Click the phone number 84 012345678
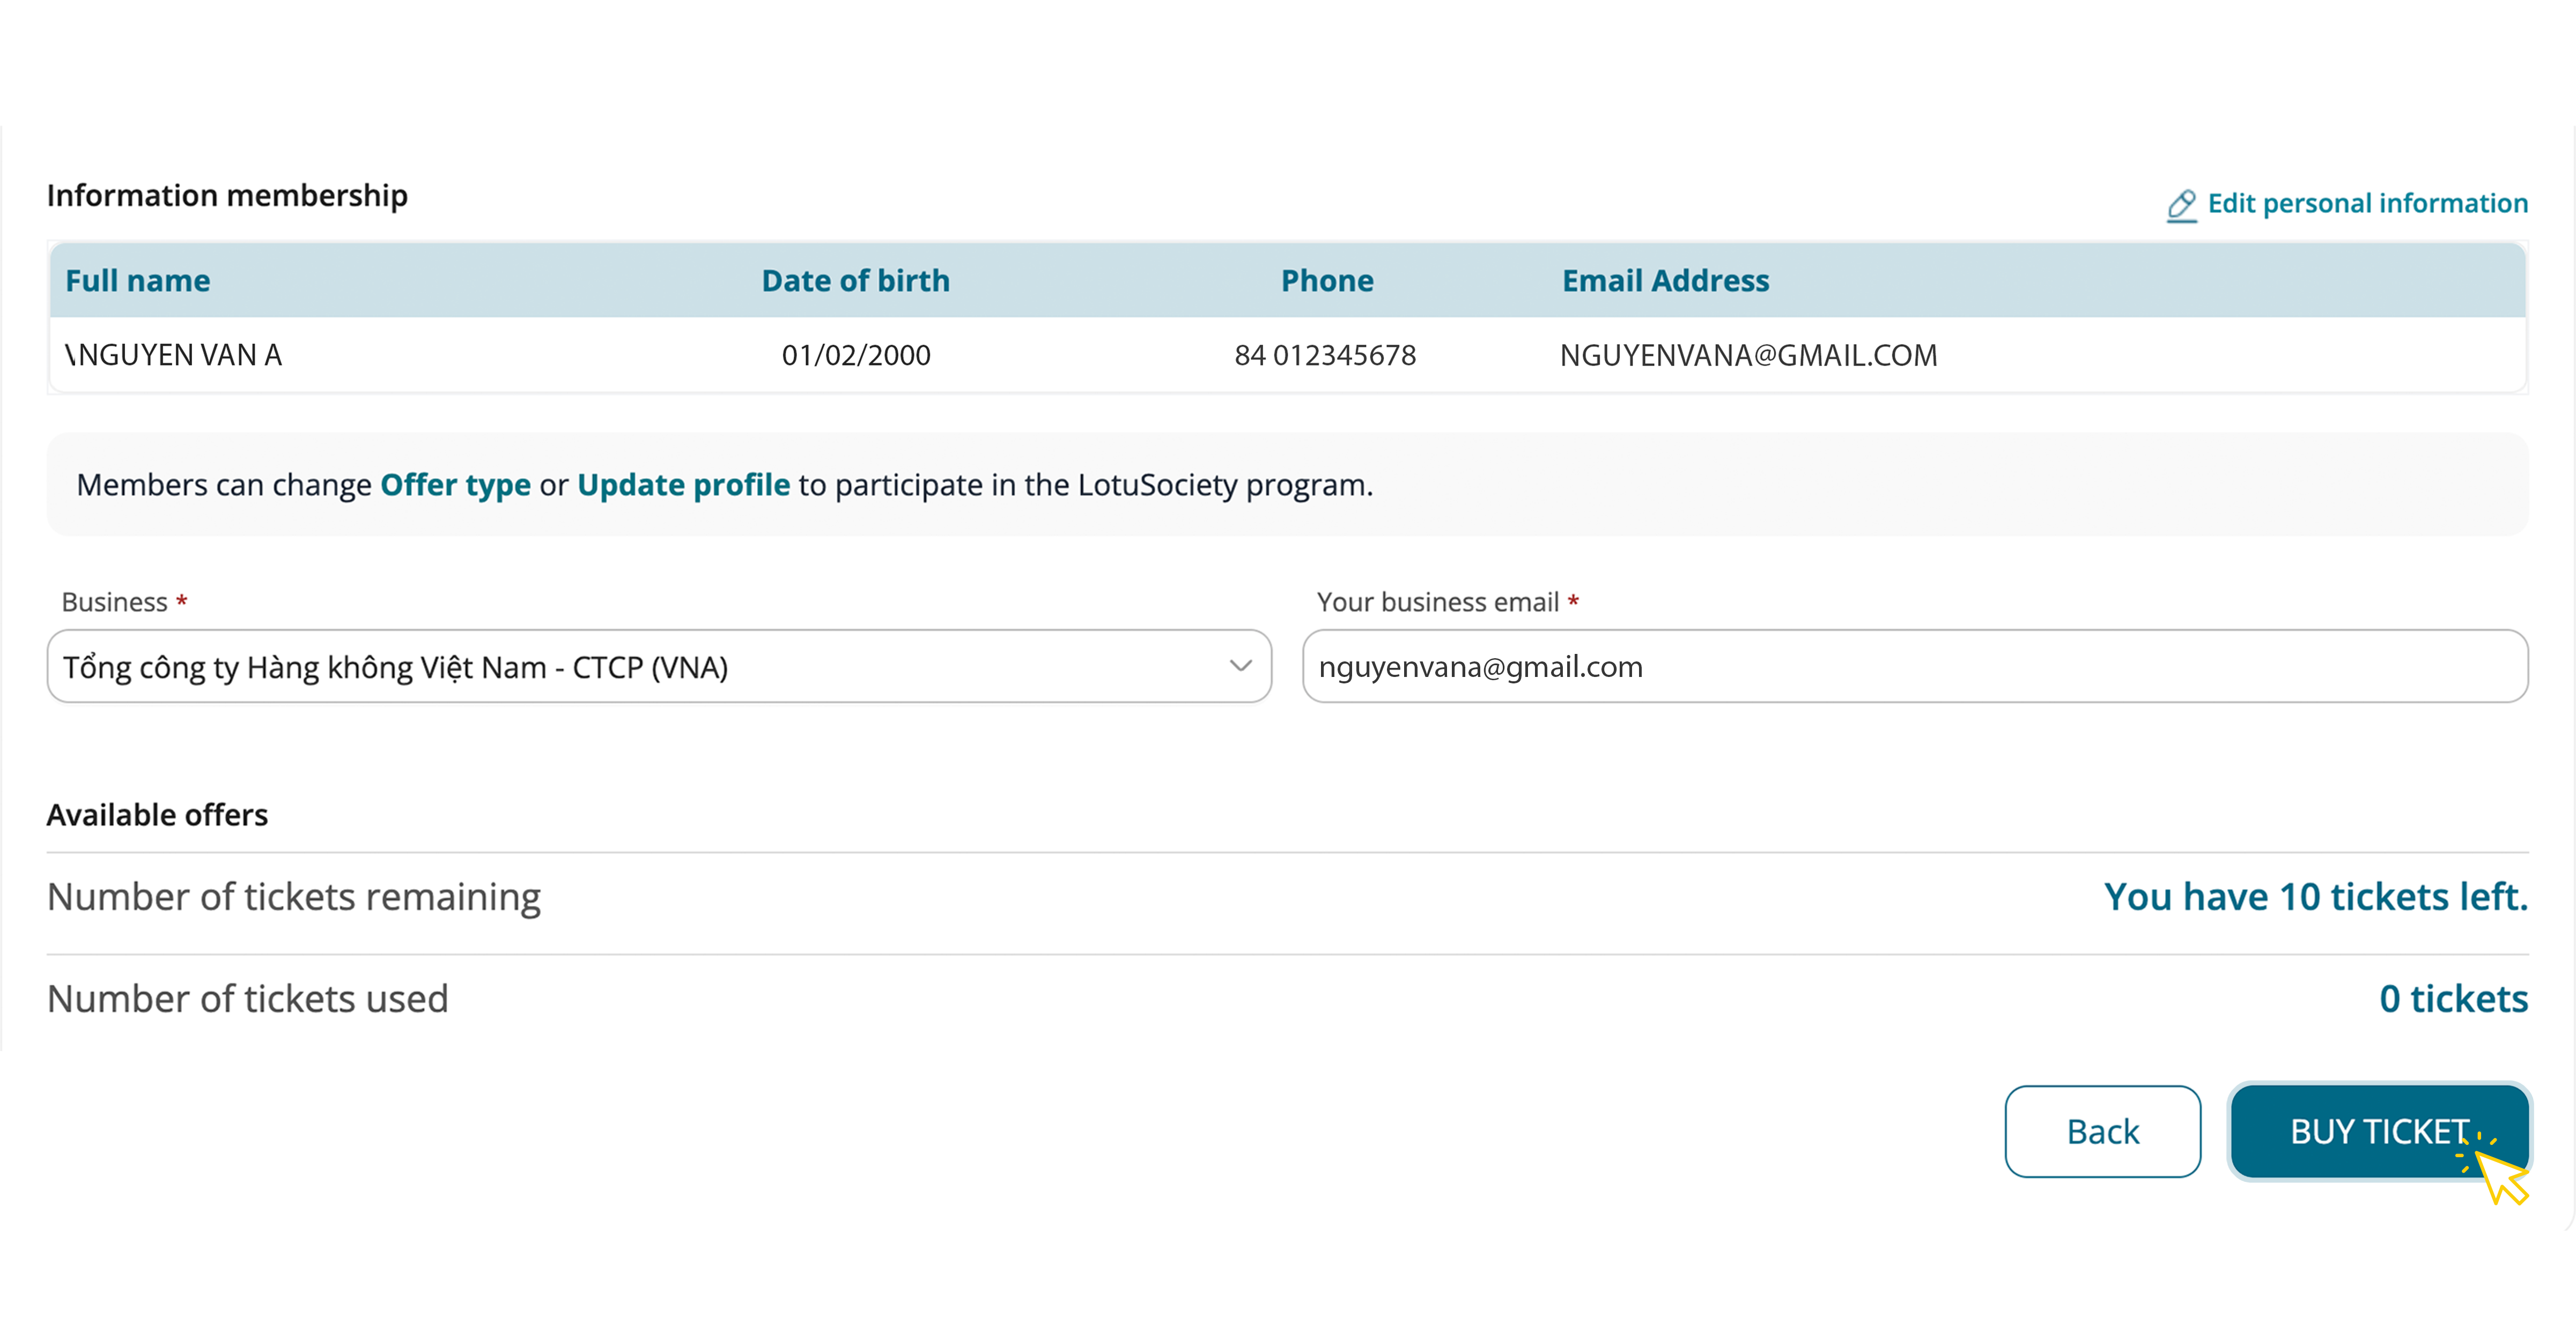Image resolution: width=2576 pixels, height=1340 pixels. click(1325, 356)
